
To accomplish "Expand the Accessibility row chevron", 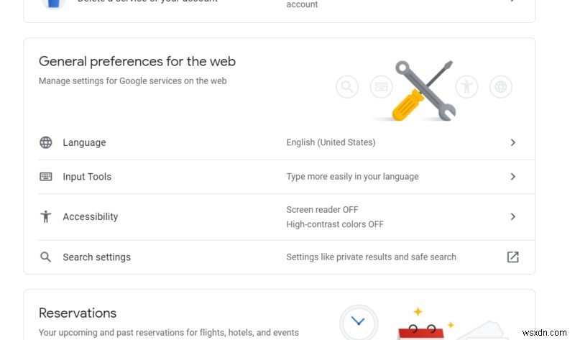I will point(512,216).
